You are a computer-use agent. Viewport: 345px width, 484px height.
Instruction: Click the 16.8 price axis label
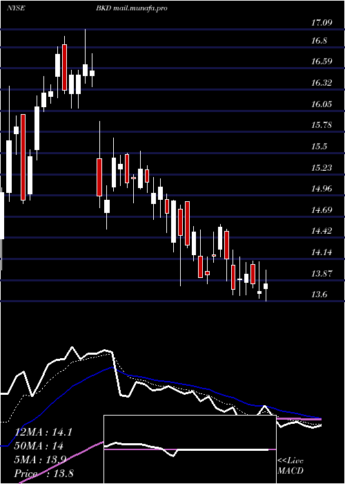pyautogui.click(x=319, y=41)
